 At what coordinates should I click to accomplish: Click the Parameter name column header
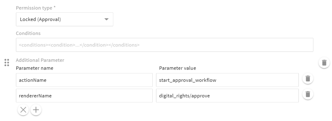(35, 68)
